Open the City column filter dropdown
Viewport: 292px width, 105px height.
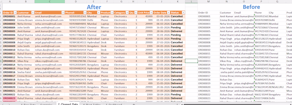click(99, 13)
